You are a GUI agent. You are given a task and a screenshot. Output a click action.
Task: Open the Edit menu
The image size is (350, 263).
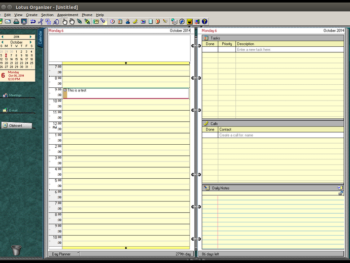[8, 15]
